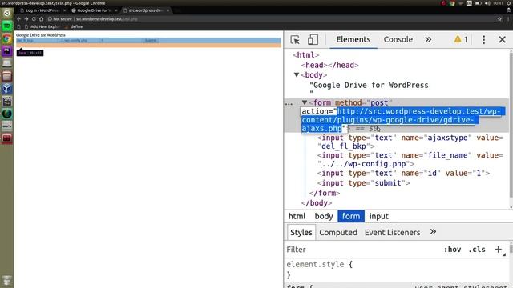Screen dimensions: 513x288
Task: Open Google Chrome from the Ubuntu dock
Action: (7, 39)
